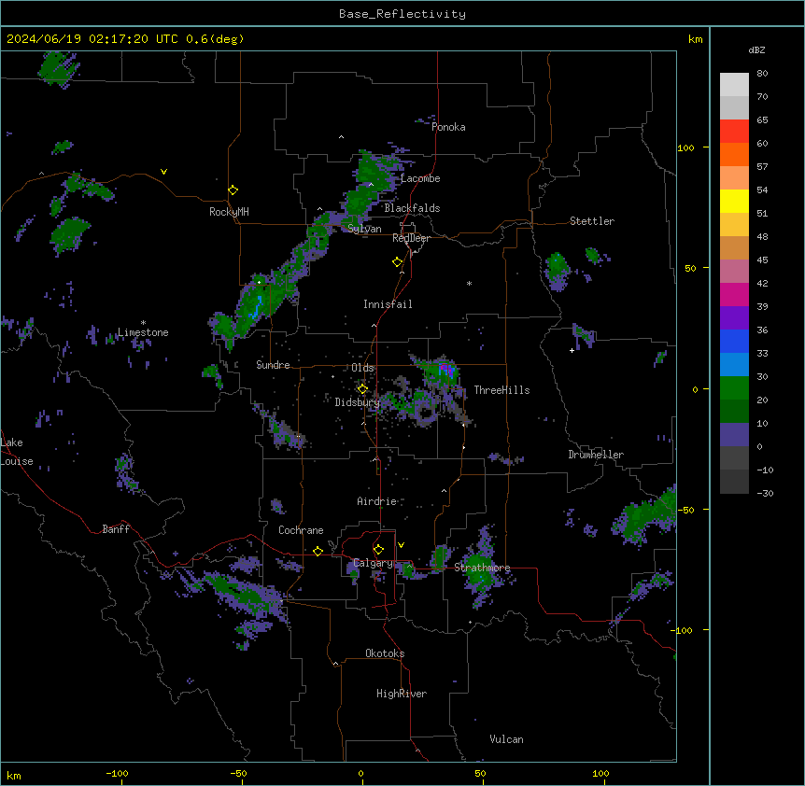Click the Calgary label
Screen dimensions: 805x786
point(374,563)
